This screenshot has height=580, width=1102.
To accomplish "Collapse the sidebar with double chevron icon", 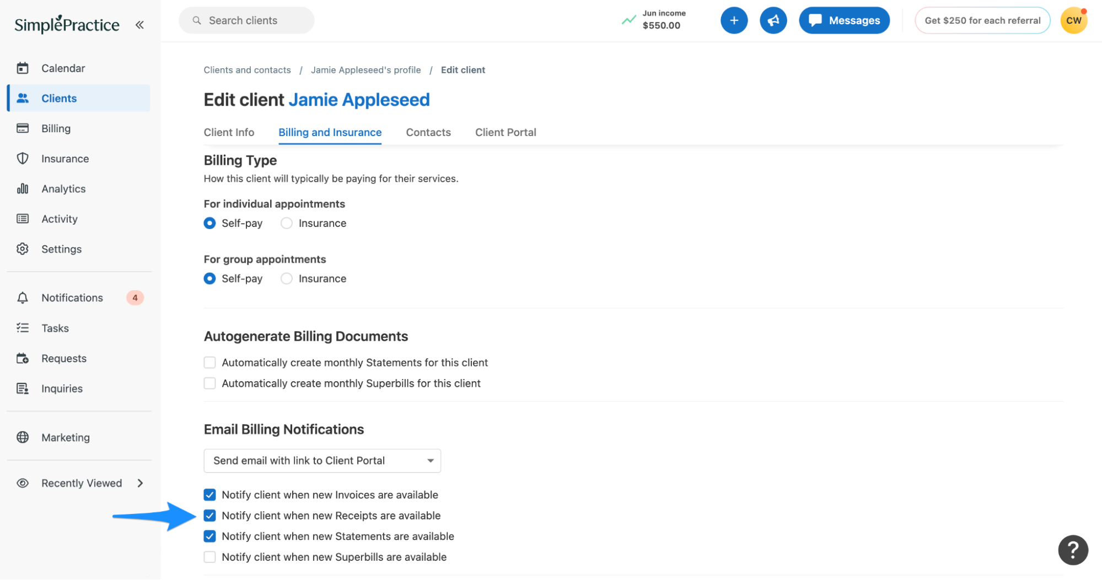I will [x=139, y=25].
